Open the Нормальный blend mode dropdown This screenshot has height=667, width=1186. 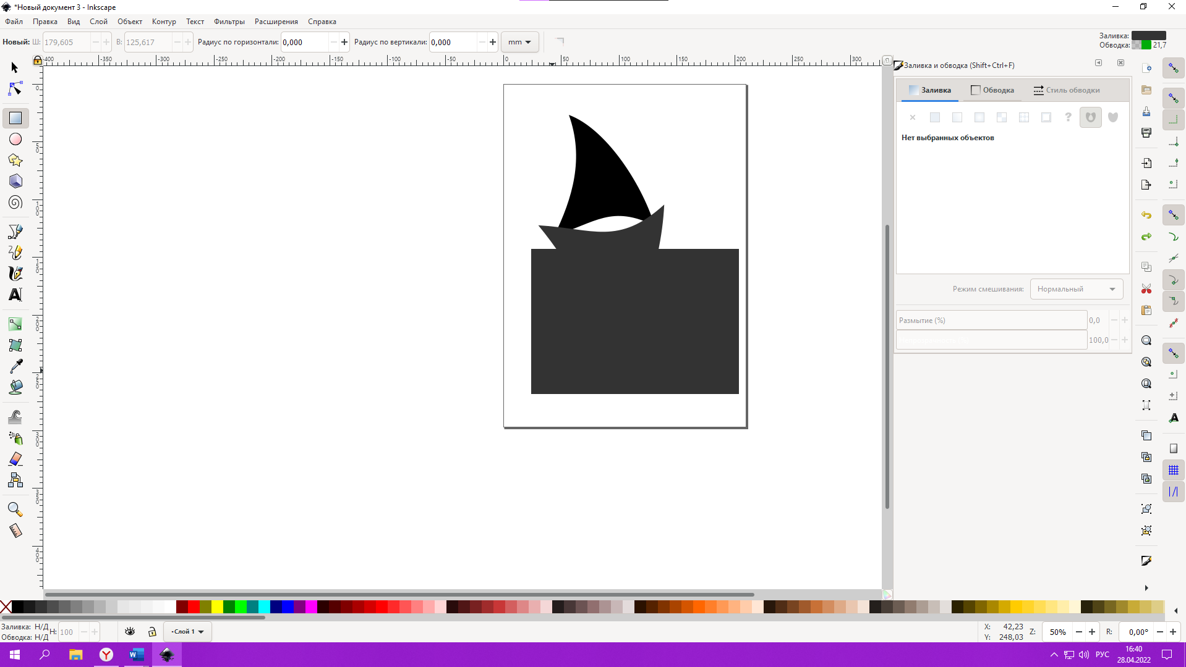click(x=1077, y=289)
